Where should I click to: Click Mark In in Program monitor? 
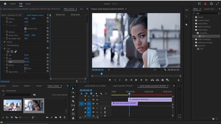(x=115, y=80)
